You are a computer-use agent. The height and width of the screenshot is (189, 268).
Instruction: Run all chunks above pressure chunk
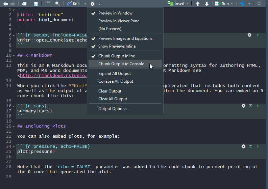coord(250,146)
